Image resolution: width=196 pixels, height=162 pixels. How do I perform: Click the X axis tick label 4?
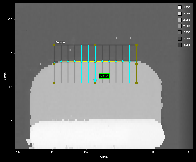188,152
